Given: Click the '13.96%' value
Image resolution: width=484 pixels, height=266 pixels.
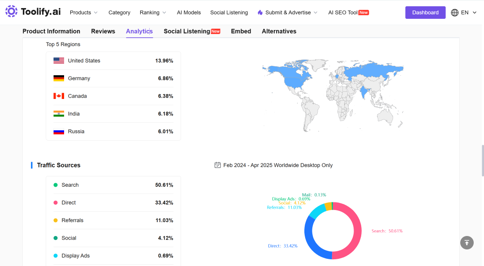Looking at the screenshot, I should pyautogui.click(x=164, y=61).
